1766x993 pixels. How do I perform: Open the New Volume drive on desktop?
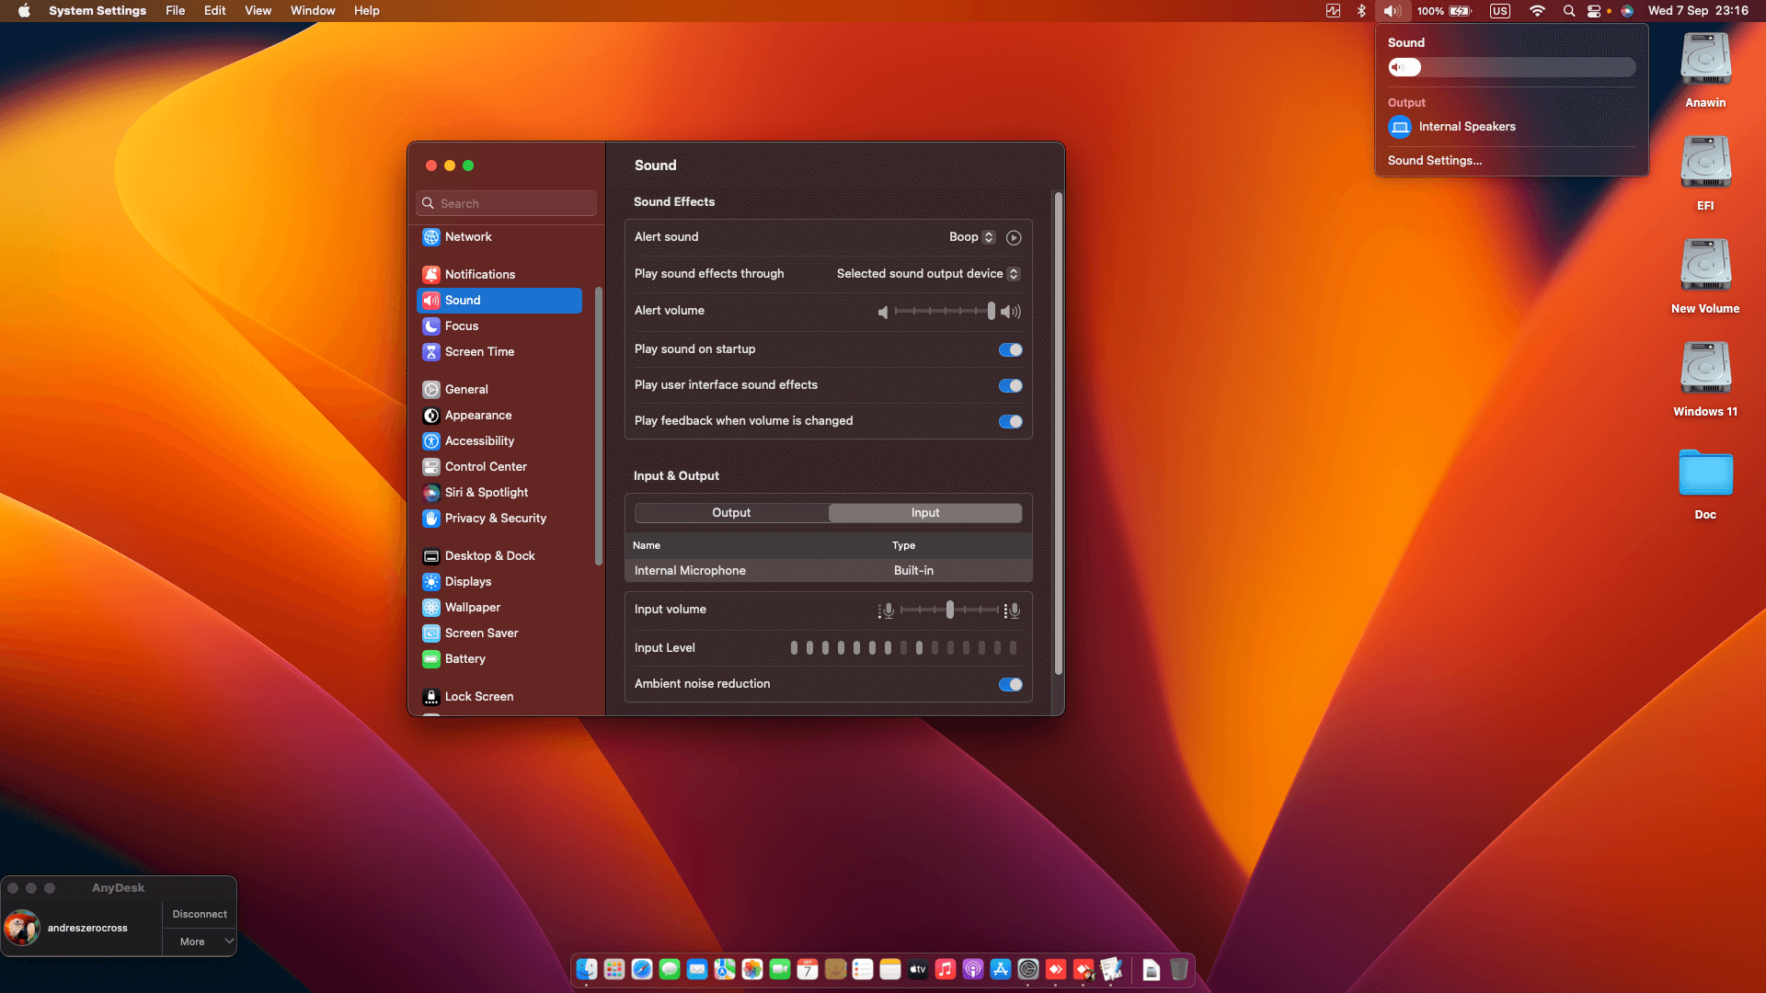(x=1705, y=276)
